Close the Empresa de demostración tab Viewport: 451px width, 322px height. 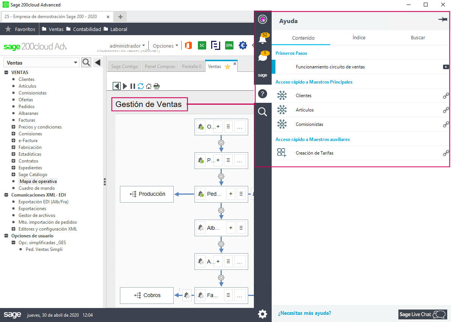[x=108, y=17]
